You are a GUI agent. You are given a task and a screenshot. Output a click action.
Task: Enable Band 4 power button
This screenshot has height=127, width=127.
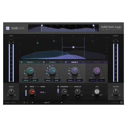[x=88, y=62]
